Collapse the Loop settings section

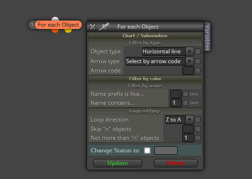click(x=145, y=111)
